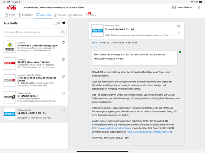This screenshot has width=205, height=153.
Task: Edit the note about Sehr interessantes Gespräch
Action: [135, 58]
